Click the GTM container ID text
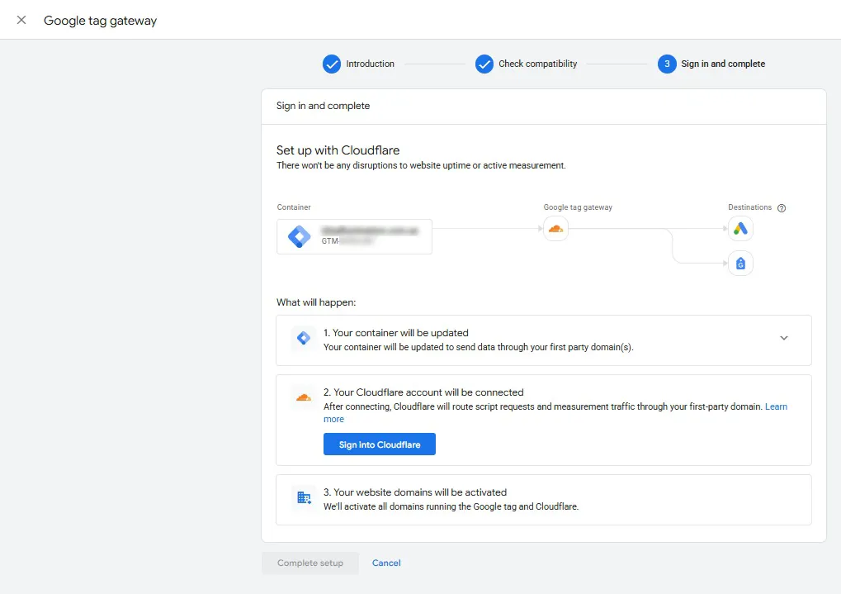 pyautogui.click(x=347, y=241)
